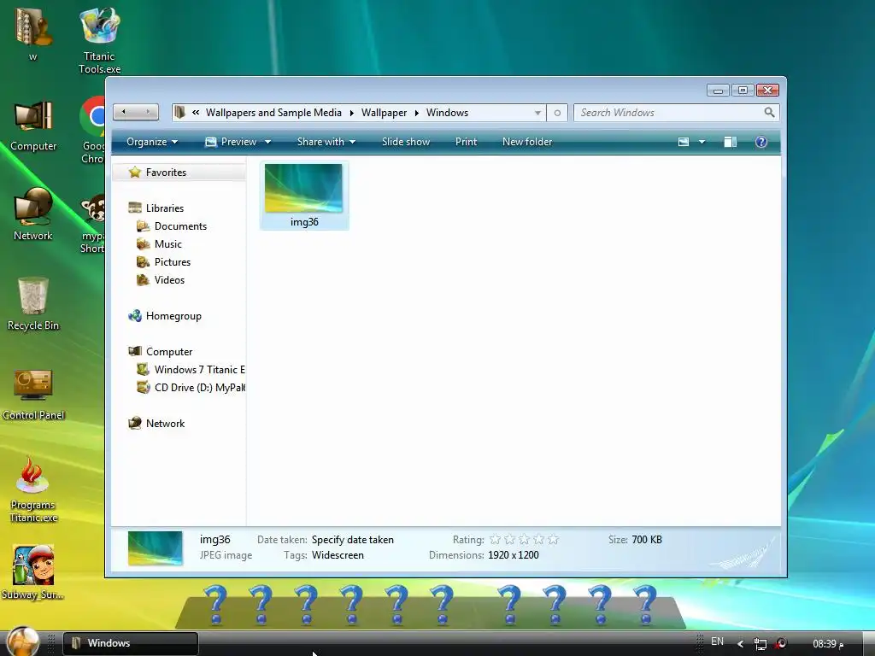
Task: Click Specify date taken in details pane
Action: [x=353, y=540]
